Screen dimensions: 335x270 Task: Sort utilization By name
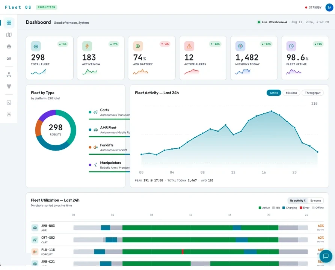[x=315, y=201]
